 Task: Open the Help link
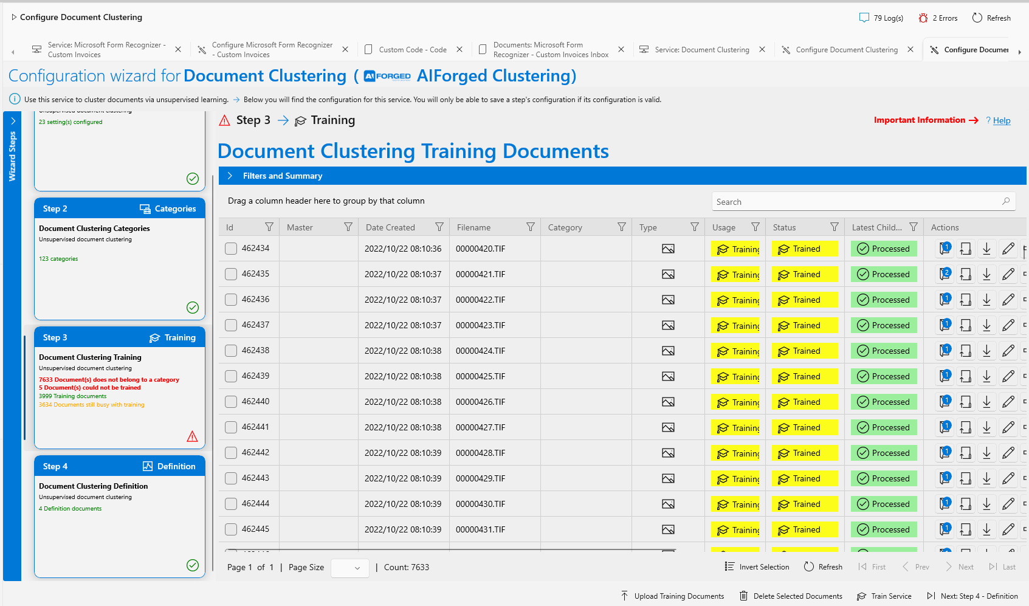click(1002, 120)
